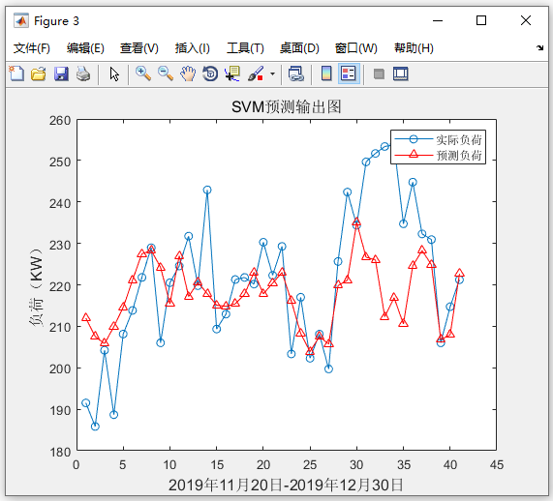Select the Zoom In magnifier tool
This screenshot has height=501, width=553.
tap(143, 74)
